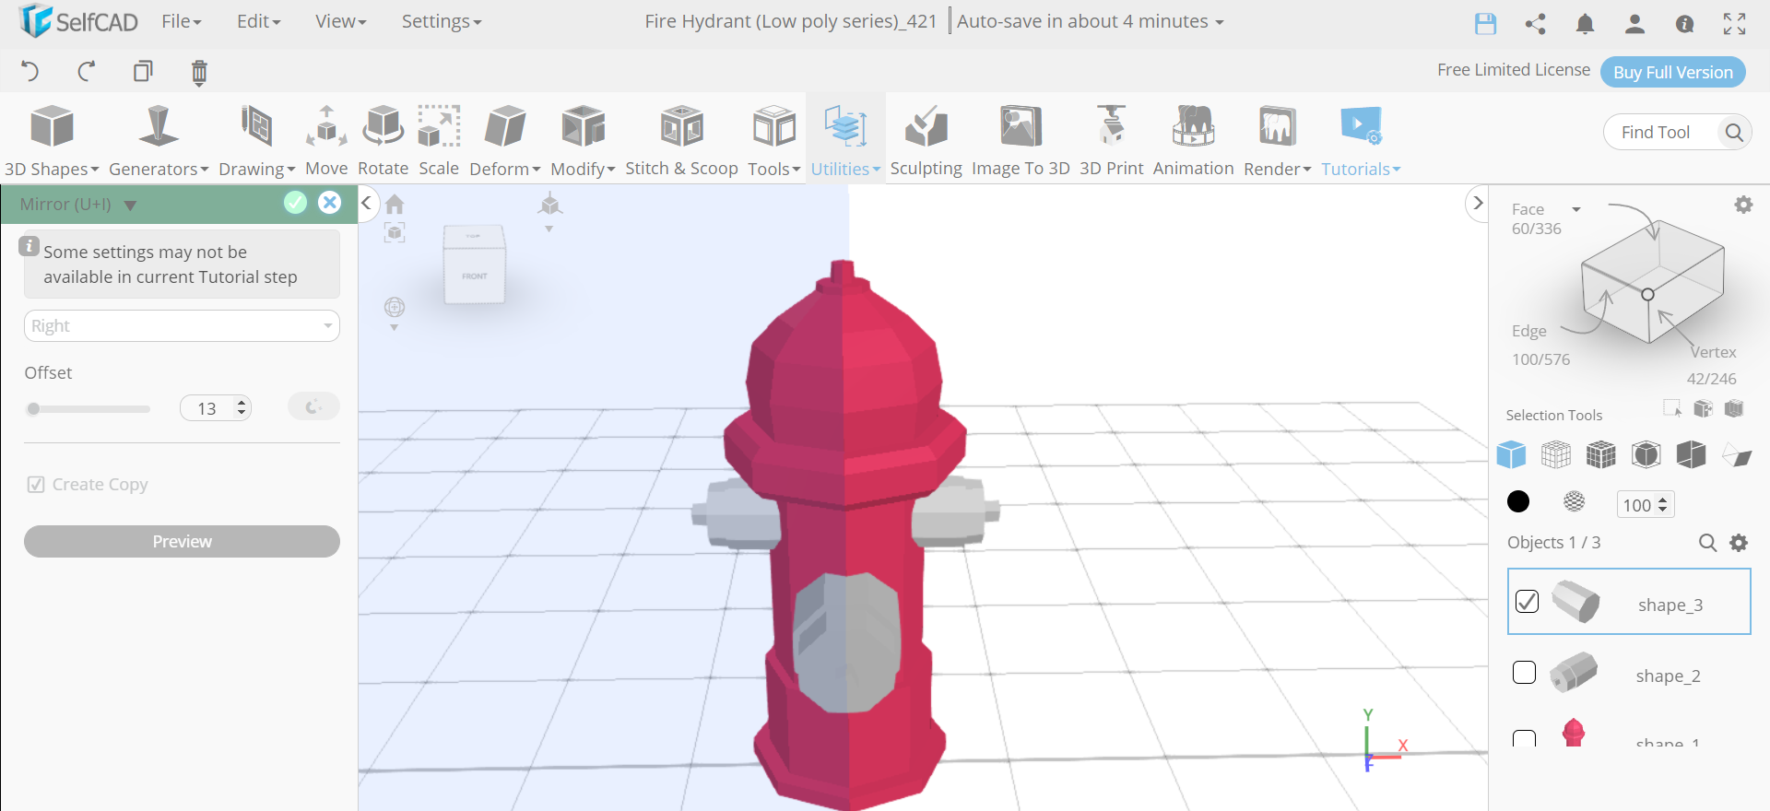Open the View menu
1770x811 pixels.
(x=340, y=21)
